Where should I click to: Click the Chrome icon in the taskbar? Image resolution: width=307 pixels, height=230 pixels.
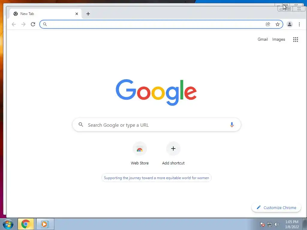(x=26, y=224)
